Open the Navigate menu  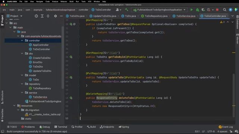coord(40,1)
